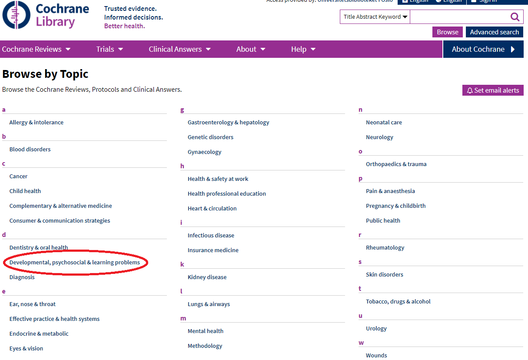528x360 pixels.
Task: Open the Child health topic
Action: [x=25, y=191]
